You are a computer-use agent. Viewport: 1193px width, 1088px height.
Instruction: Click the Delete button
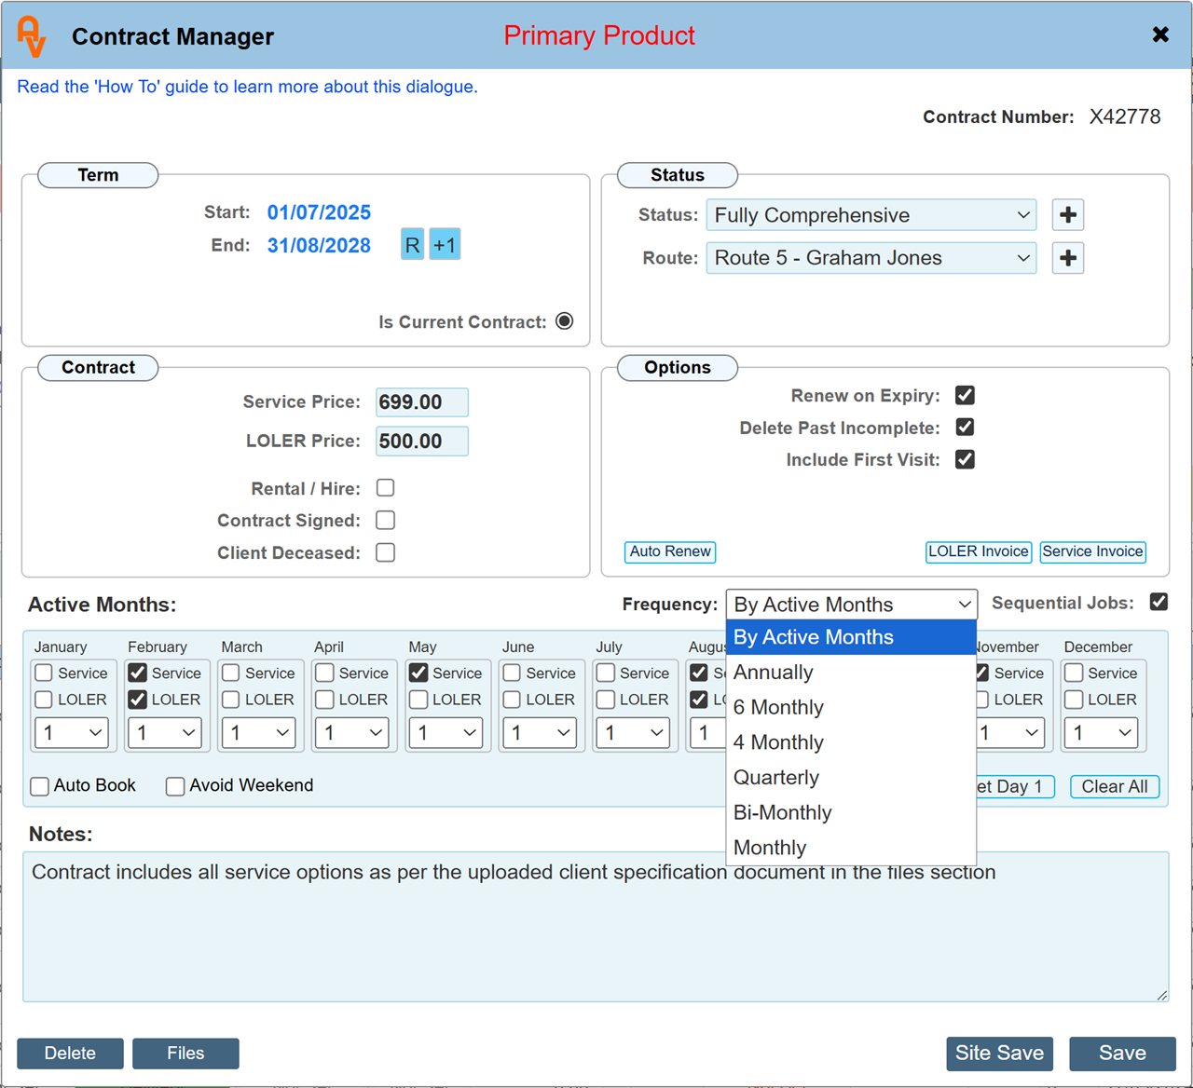click(70, 1054)
